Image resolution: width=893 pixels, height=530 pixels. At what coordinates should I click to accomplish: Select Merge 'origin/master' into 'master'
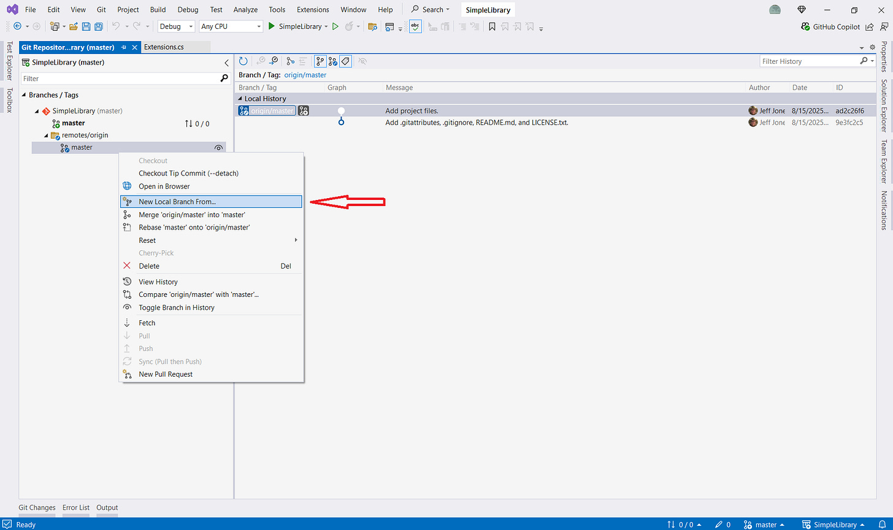coord(211,215)
